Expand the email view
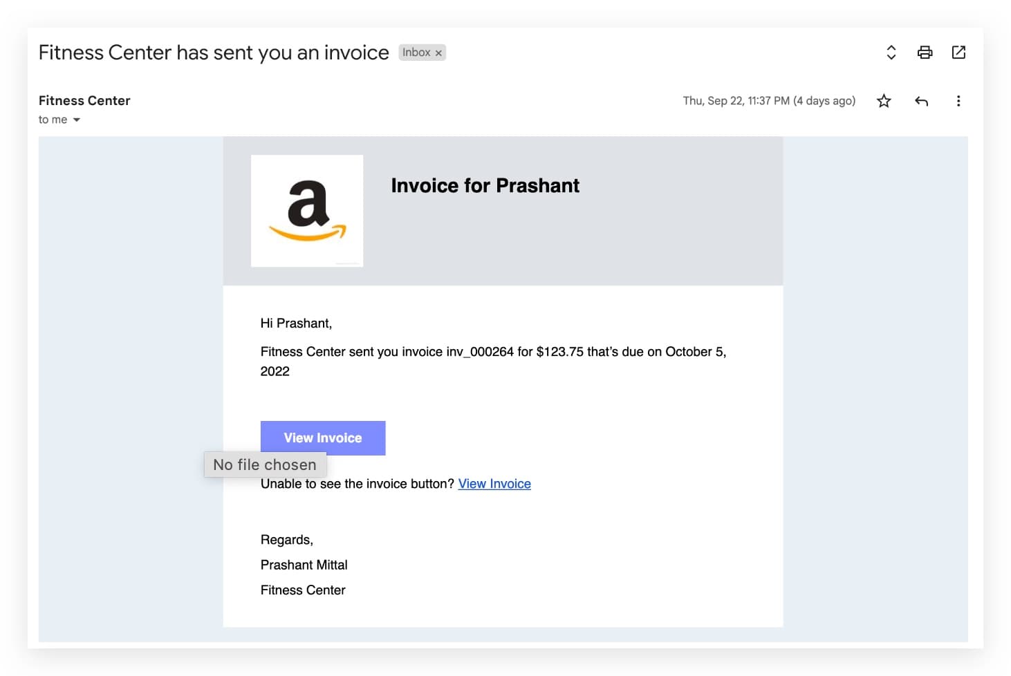 pyautogui.click(x=891, y=52)
